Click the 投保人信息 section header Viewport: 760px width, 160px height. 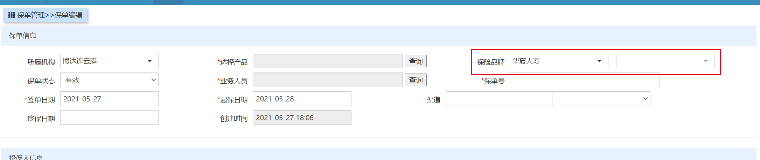(26, 157)
